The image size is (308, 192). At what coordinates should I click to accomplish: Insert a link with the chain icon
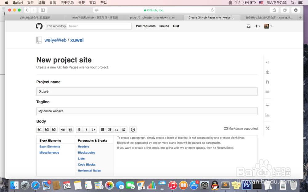(x=63, y=130)
